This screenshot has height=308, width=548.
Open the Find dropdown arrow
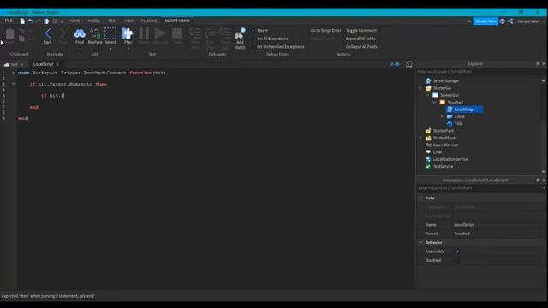[80, 49]
